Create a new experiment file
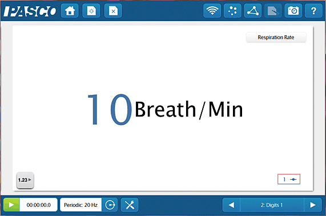This screenshot has height=216, width=326. 91,11
